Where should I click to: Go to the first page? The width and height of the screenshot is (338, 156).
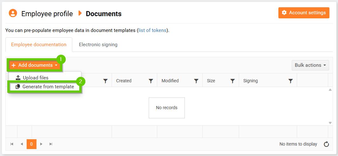point(12,144)
